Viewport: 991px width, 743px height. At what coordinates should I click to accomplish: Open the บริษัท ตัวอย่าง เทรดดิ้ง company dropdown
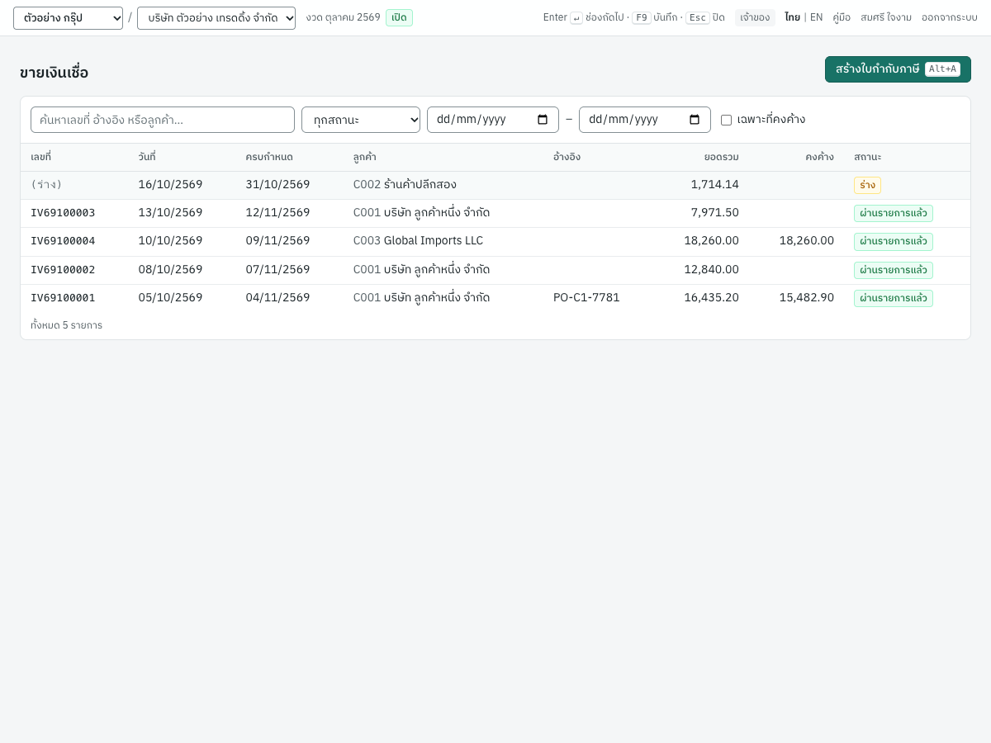pyautogui.click(x=216, y=18)
